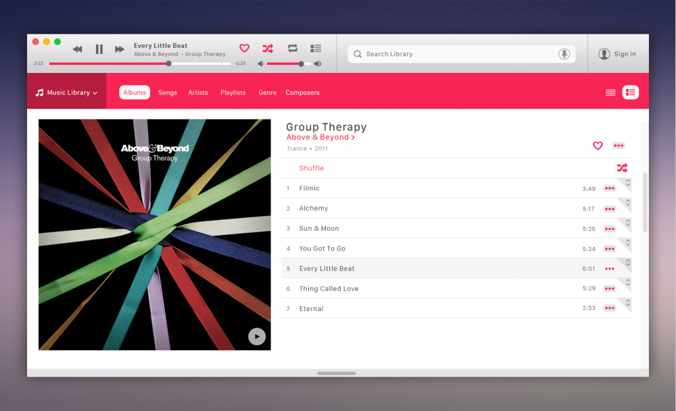Screen dimensions: 676x411
Task: Click the device icon on Alchemy row
Action: 628,202
